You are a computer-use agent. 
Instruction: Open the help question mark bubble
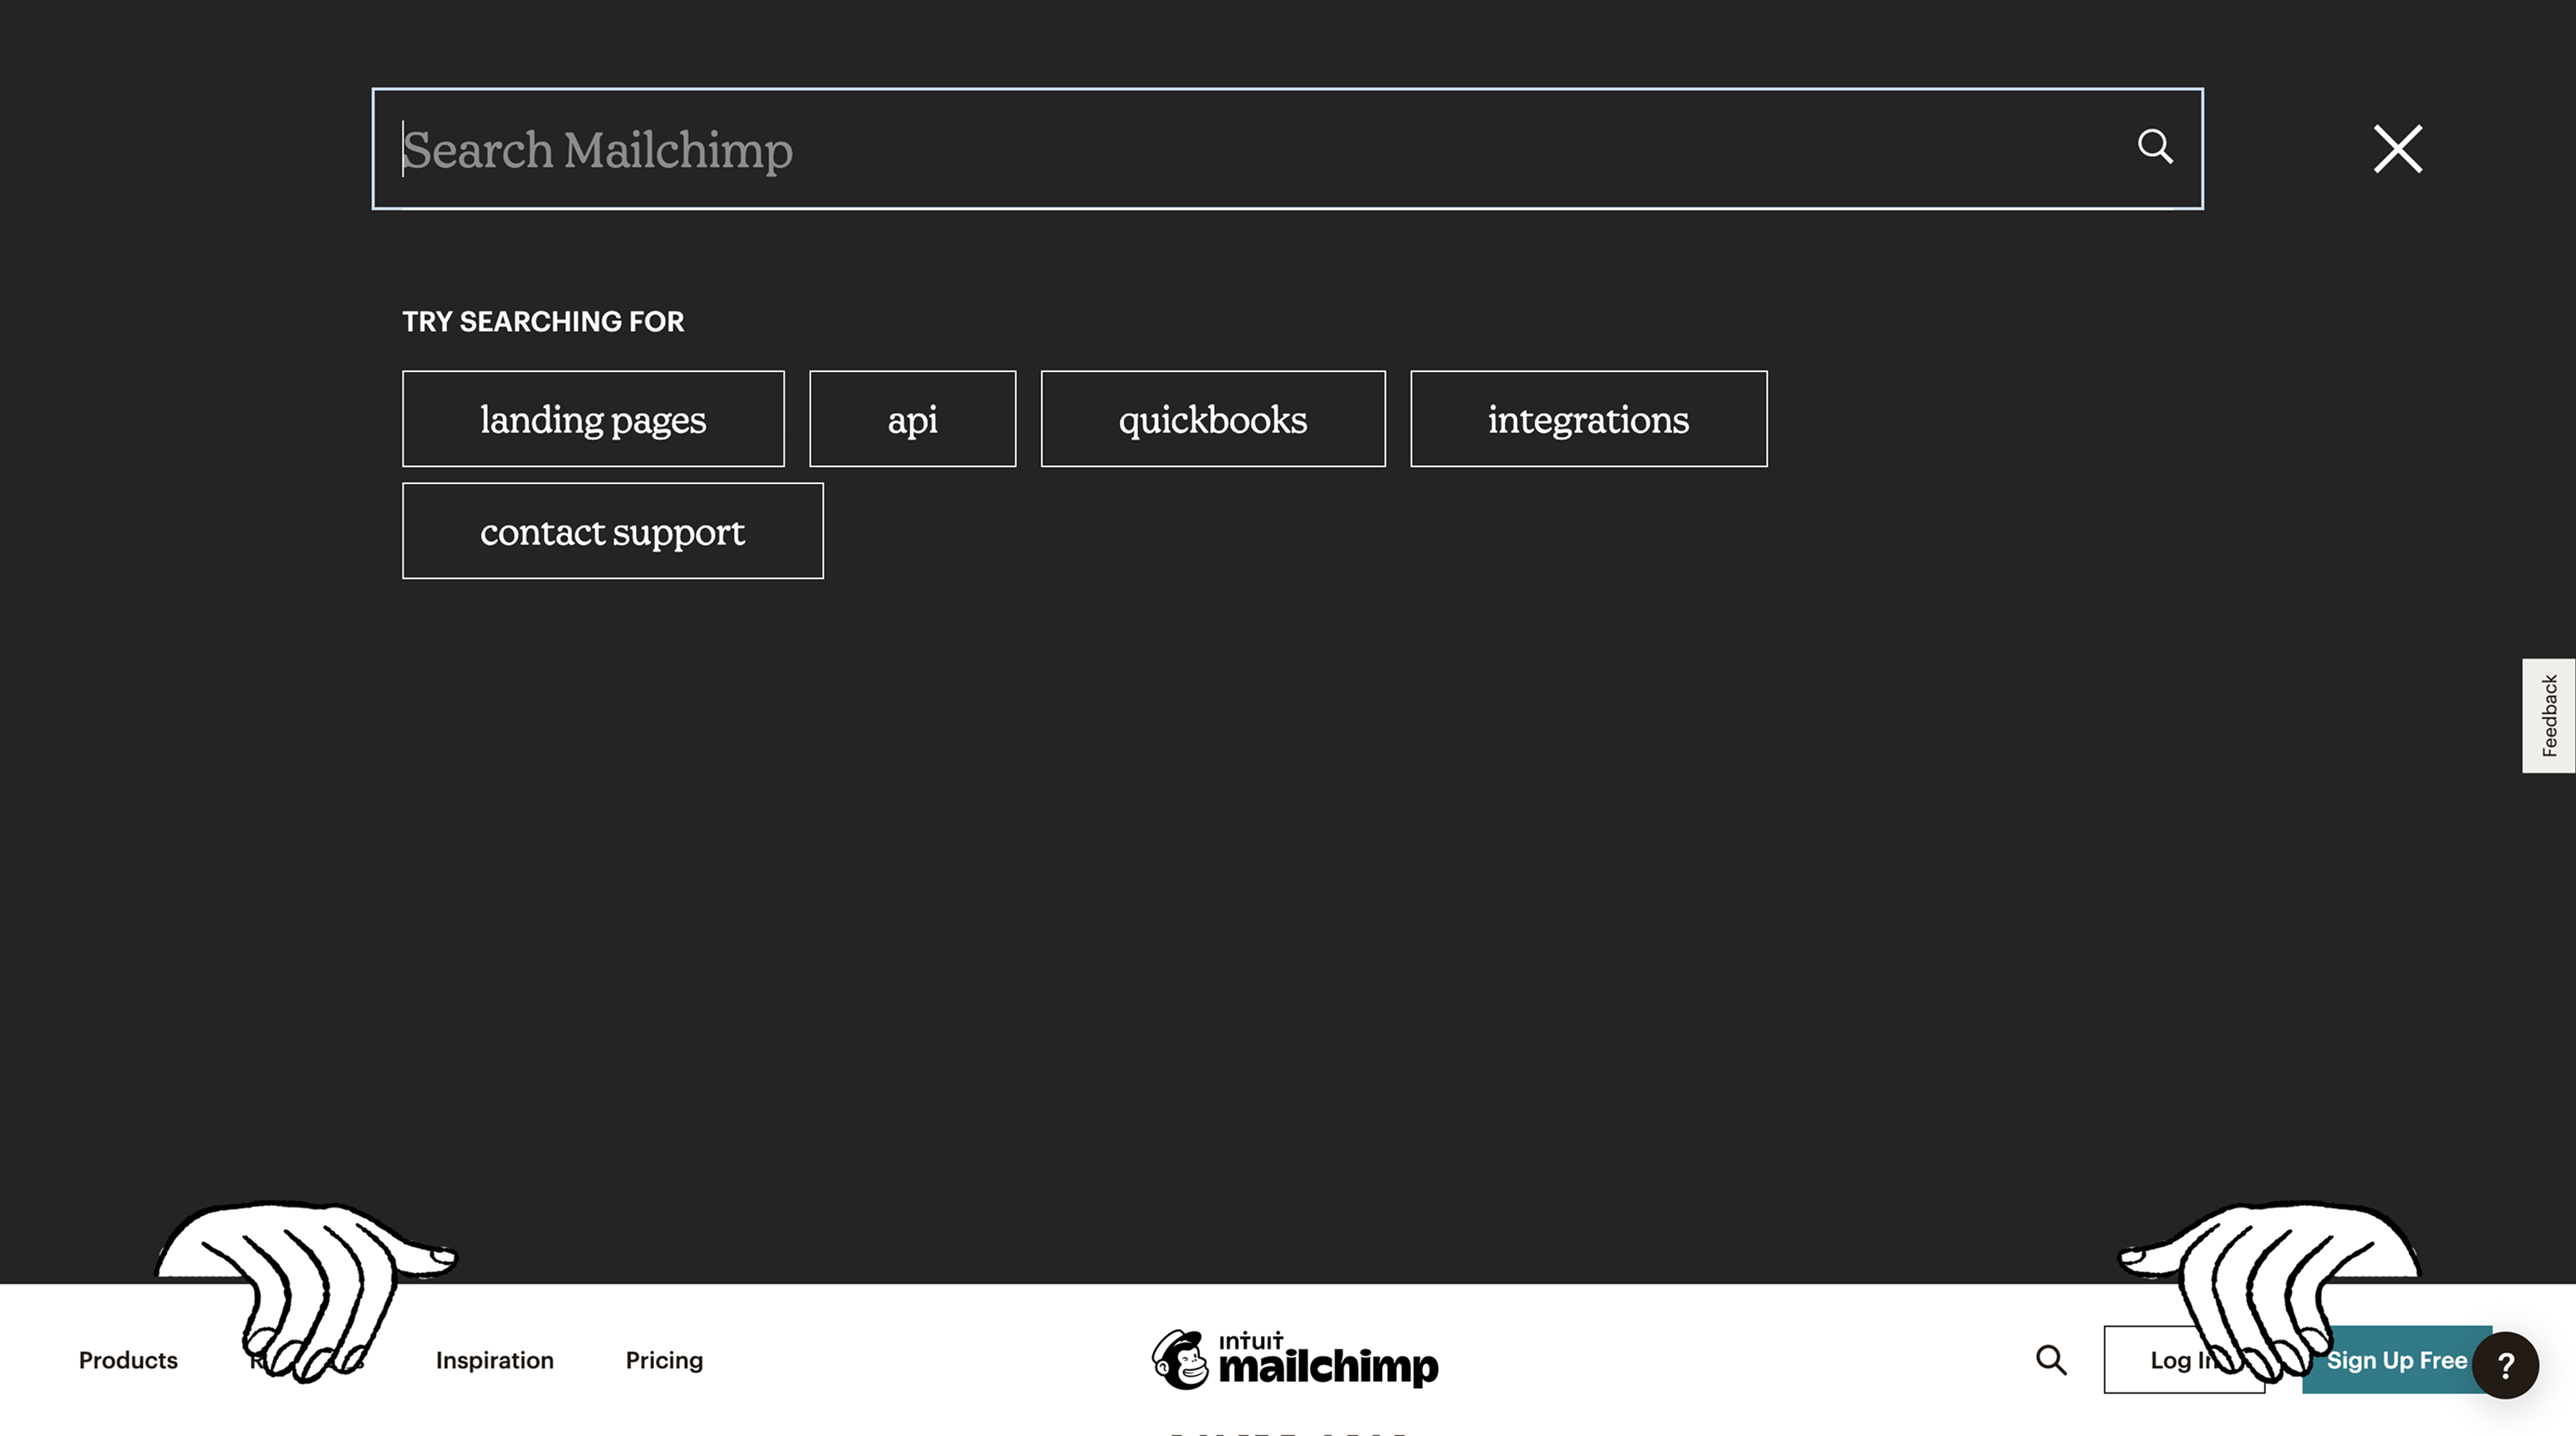(2504, 1365)
